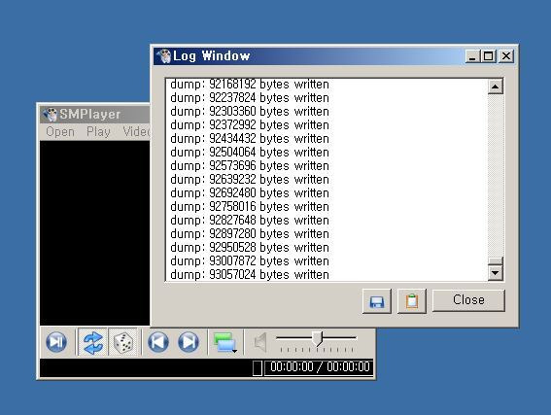Screen dimensions: 551x415
Task: Click the previous track button
Action: point(158,342)
